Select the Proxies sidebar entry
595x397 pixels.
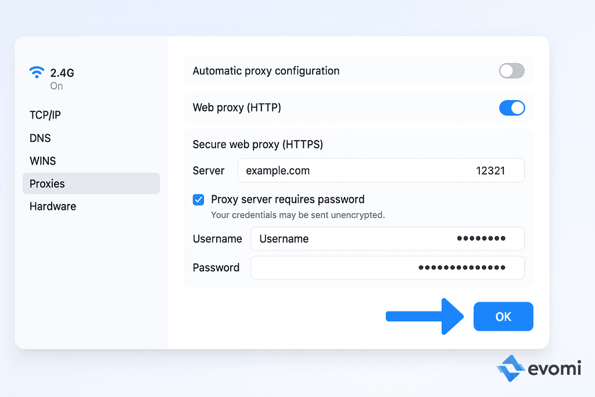point(46,183)
